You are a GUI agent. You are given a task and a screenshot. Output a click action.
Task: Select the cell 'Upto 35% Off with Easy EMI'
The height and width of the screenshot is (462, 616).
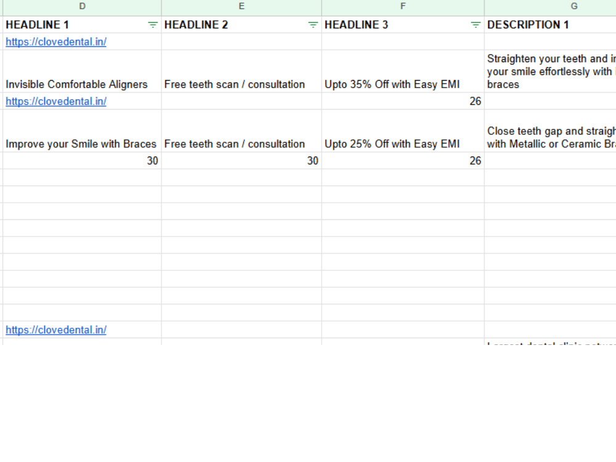click(x=403, y=71)
